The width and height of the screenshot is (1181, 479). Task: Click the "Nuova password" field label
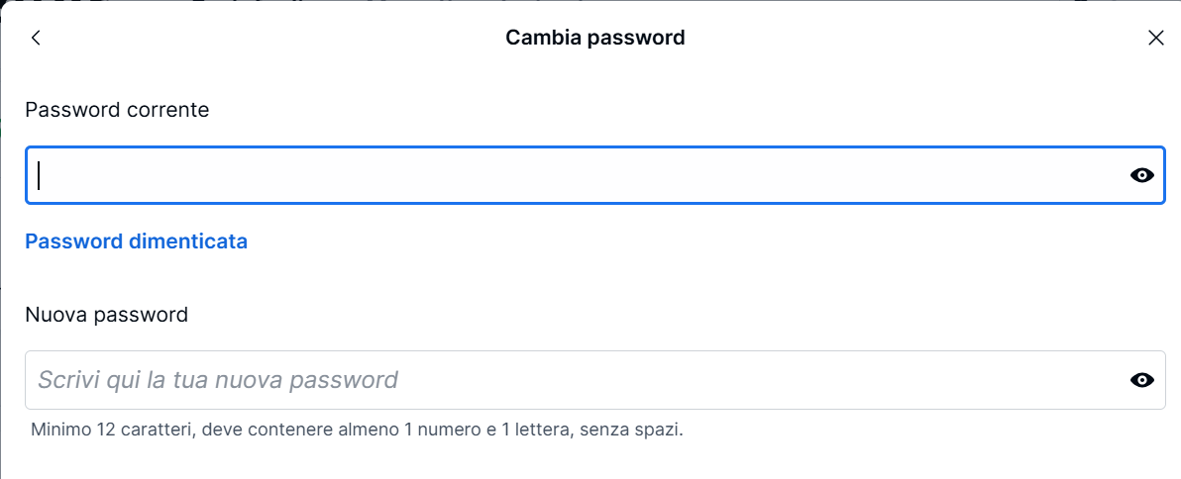106,315
